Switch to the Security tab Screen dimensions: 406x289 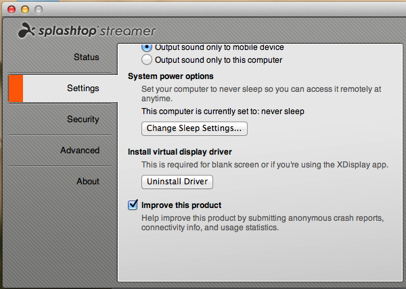coord(83,119)
